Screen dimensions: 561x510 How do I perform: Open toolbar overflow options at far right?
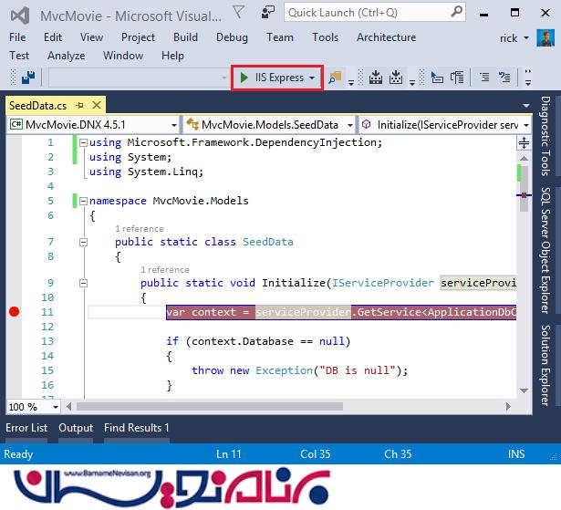pyautogui.click(x=528, y=78)
